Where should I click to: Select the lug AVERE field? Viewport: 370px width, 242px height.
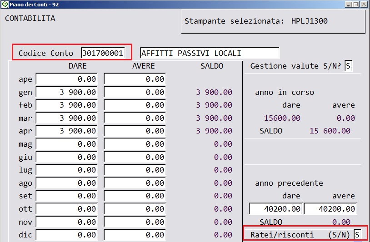(135, 170)
